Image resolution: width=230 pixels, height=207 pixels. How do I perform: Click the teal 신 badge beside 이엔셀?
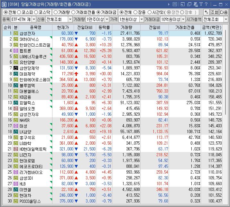(16, 190)
